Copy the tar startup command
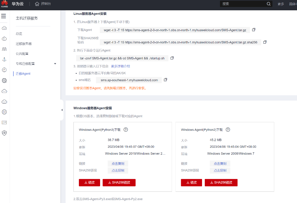The image size is (297, 203). [172, 58]
